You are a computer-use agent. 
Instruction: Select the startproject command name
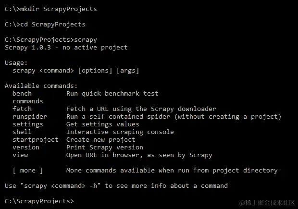(x=36, y=140)
